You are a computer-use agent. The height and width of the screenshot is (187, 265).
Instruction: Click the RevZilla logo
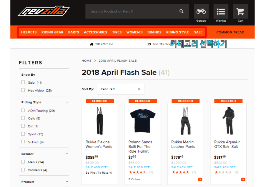pyautogui.click(x=44, y=11)
